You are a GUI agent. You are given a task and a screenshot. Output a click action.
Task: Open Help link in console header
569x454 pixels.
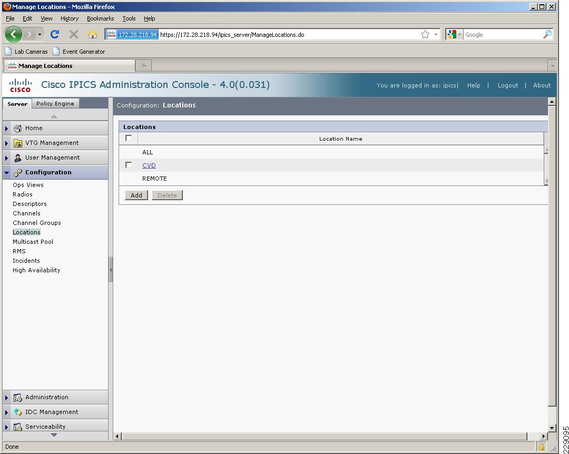[474, 85]
